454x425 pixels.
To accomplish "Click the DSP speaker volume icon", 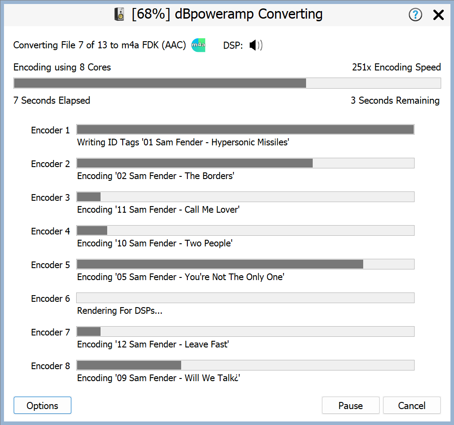I will coord(255,45).
